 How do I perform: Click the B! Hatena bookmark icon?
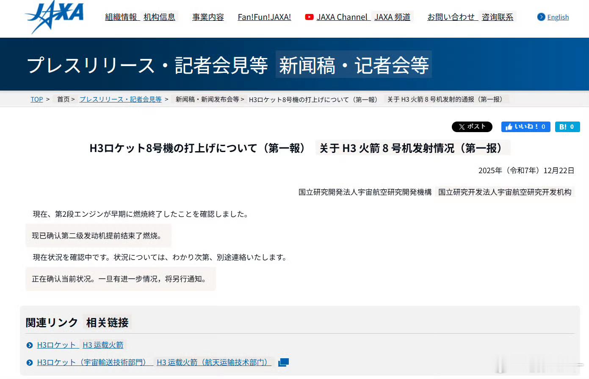pos(563,127)
